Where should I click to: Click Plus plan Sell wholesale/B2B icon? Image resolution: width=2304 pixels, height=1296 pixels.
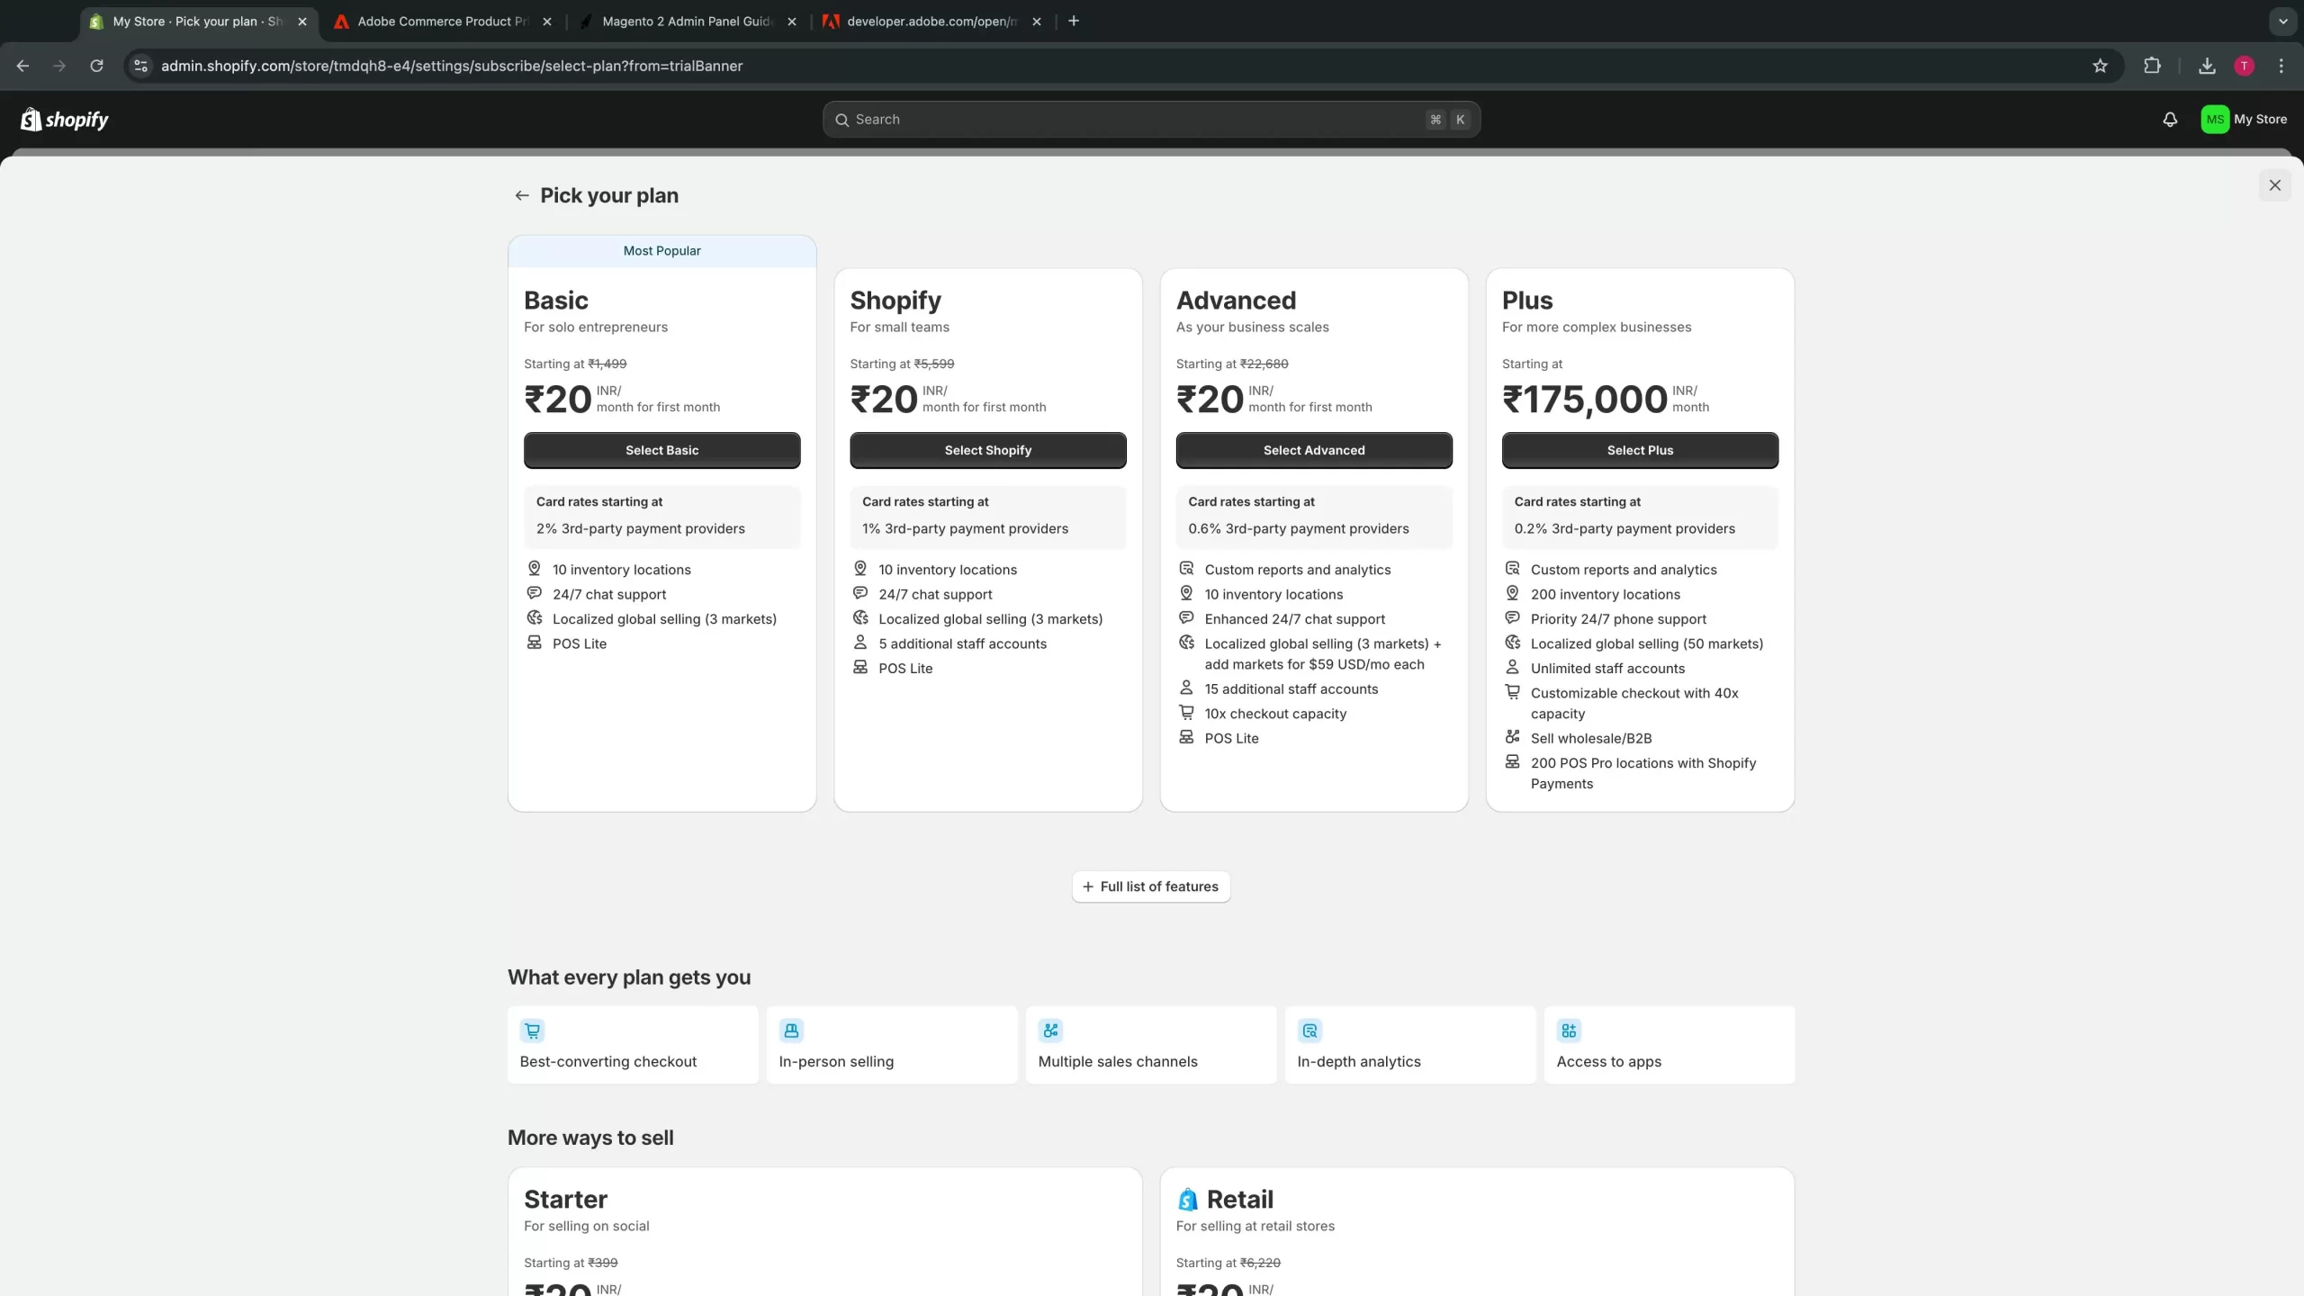(1512, 737)
